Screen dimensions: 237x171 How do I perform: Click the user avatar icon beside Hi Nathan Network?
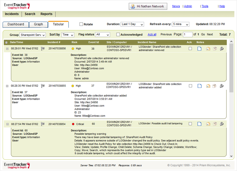tap(133, 6)
